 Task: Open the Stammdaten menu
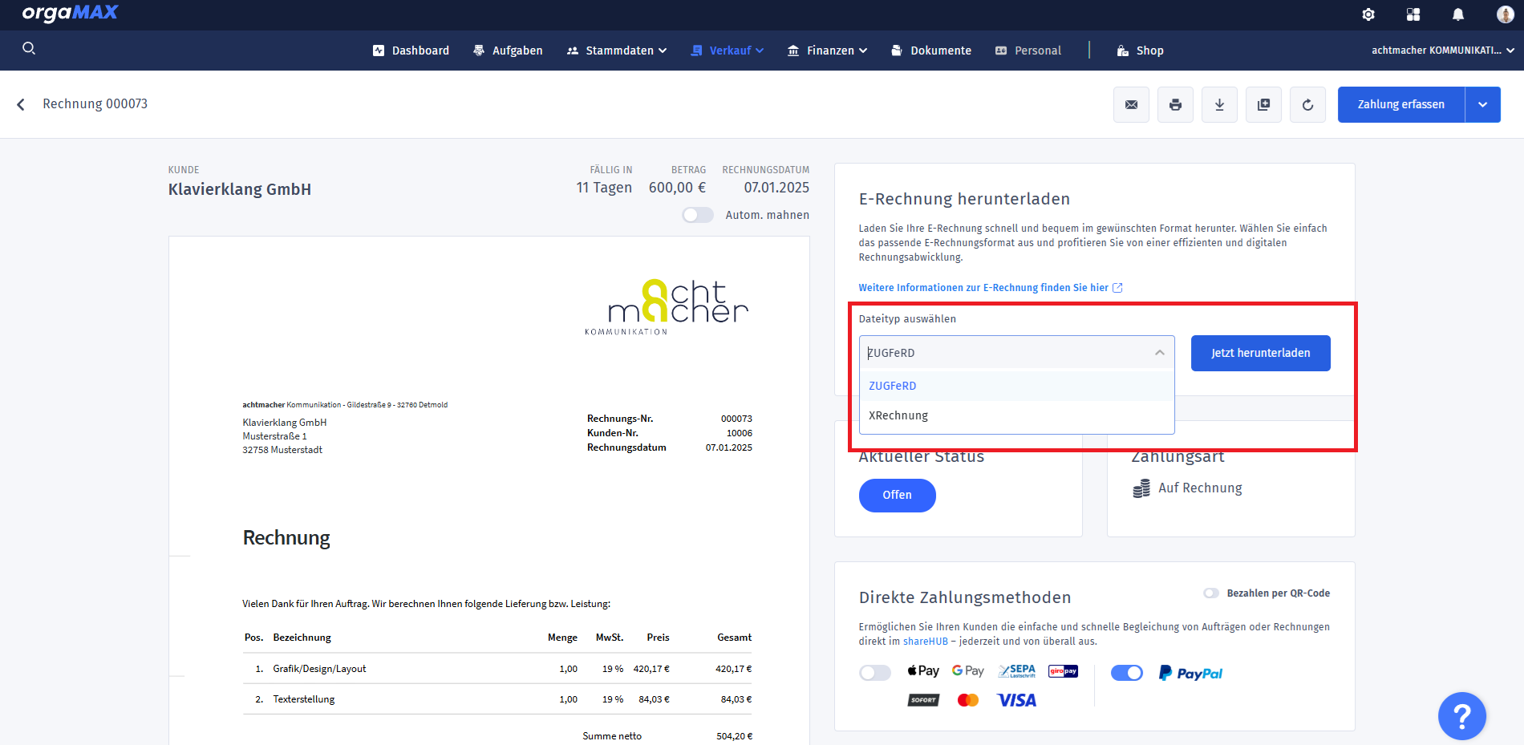pyautogui.click(x=617, y=51)
